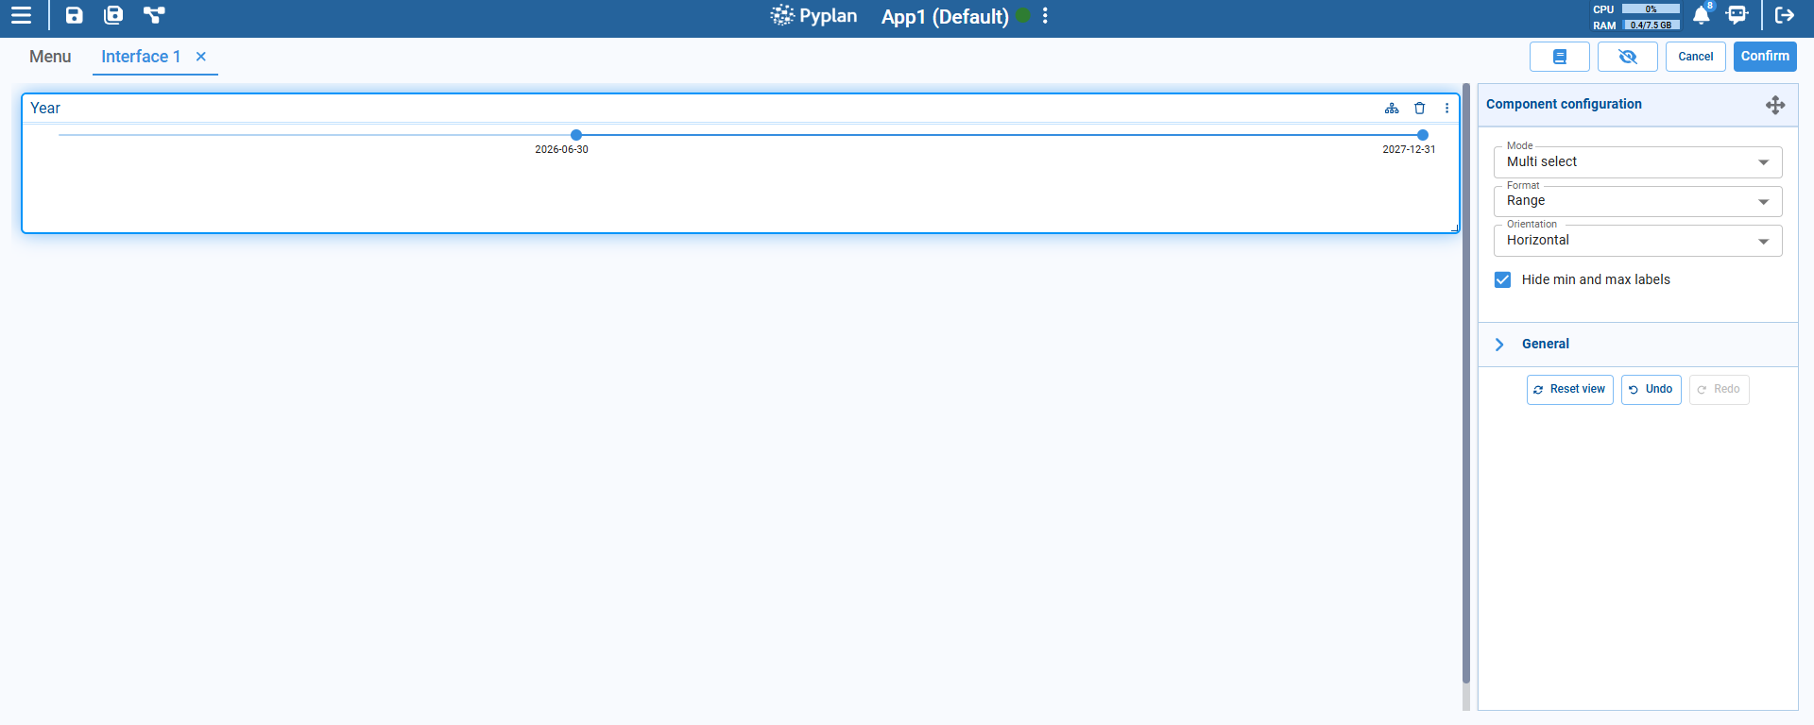Viewport: 1814px width, 725px height.
Task: Click the logout icon
Action: (x=1784, y=15)
